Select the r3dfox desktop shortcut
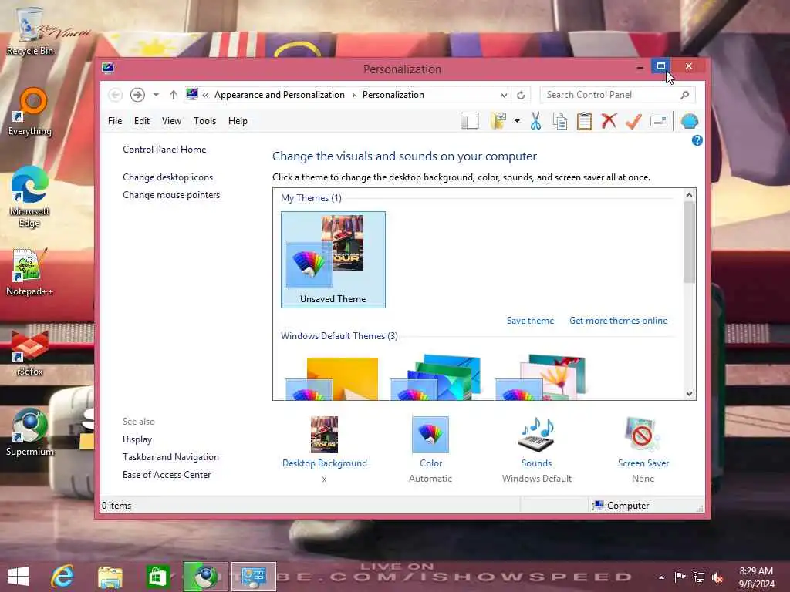The height and width of the screenshot is (592, 790). (30, 352)
